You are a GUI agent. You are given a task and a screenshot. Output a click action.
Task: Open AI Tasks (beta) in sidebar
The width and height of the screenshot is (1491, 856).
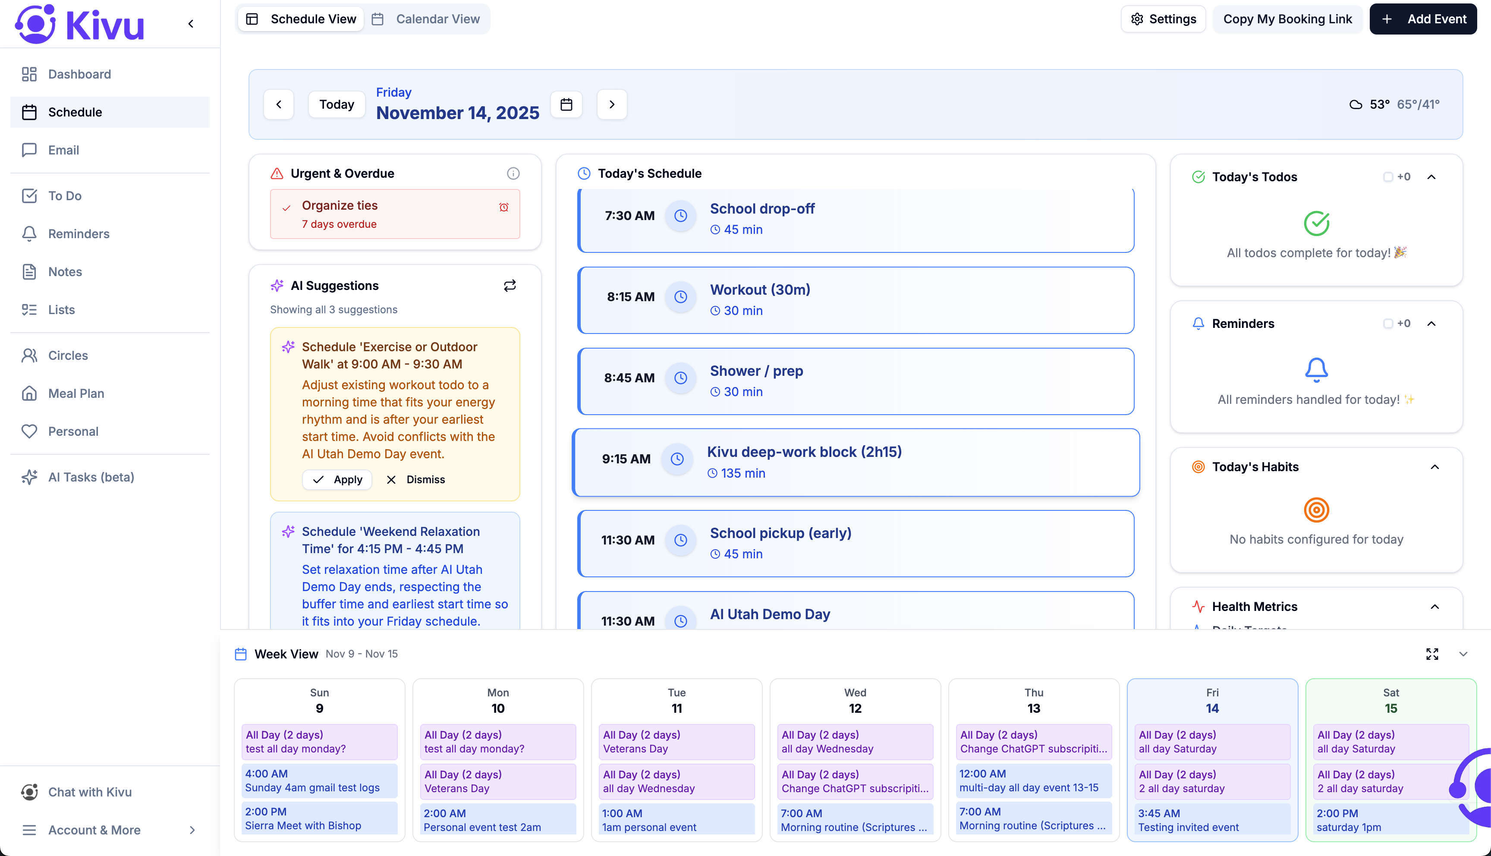(91, 477)
